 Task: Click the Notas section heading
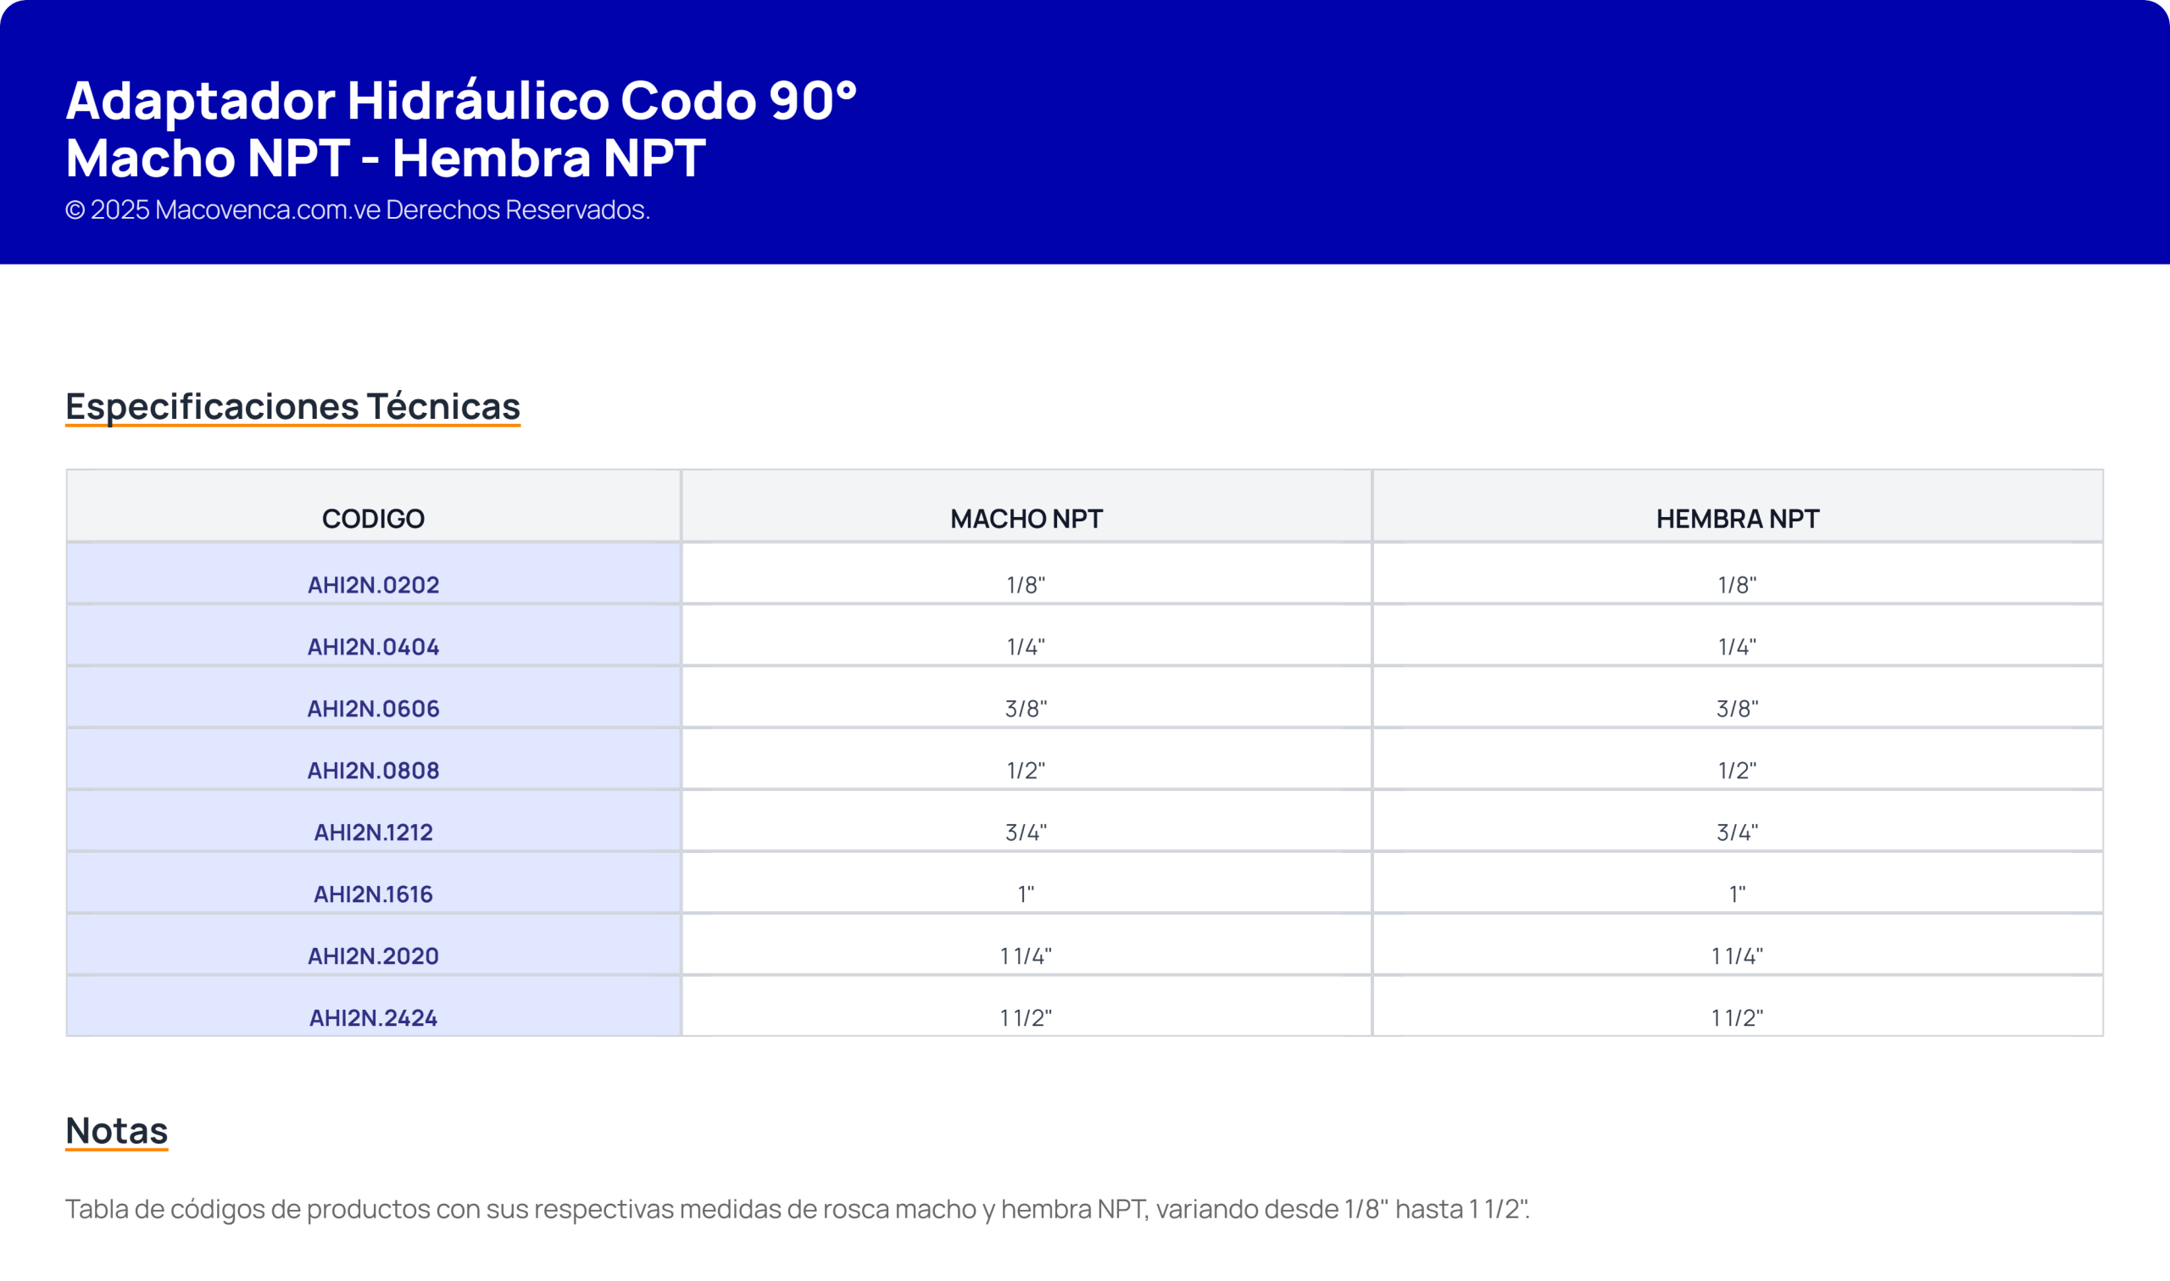[x=116, y=1130]
